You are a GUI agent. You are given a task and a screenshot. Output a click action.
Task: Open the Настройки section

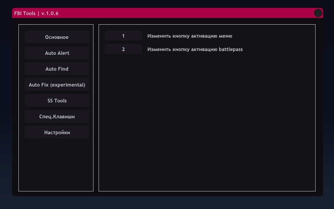pyautogui.click(x=57, y=132)
